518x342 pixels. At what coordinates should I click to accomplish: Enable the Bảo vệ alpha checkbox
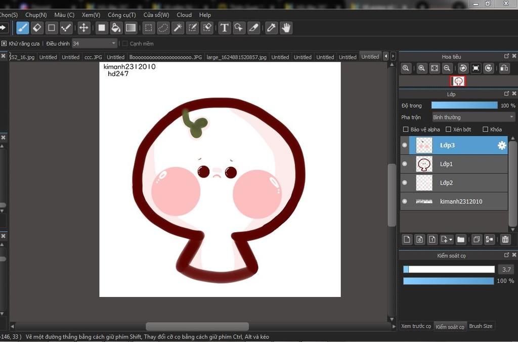(405, 130)
